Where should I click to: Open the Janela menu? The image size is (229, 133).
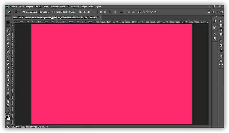click(92, 7)
